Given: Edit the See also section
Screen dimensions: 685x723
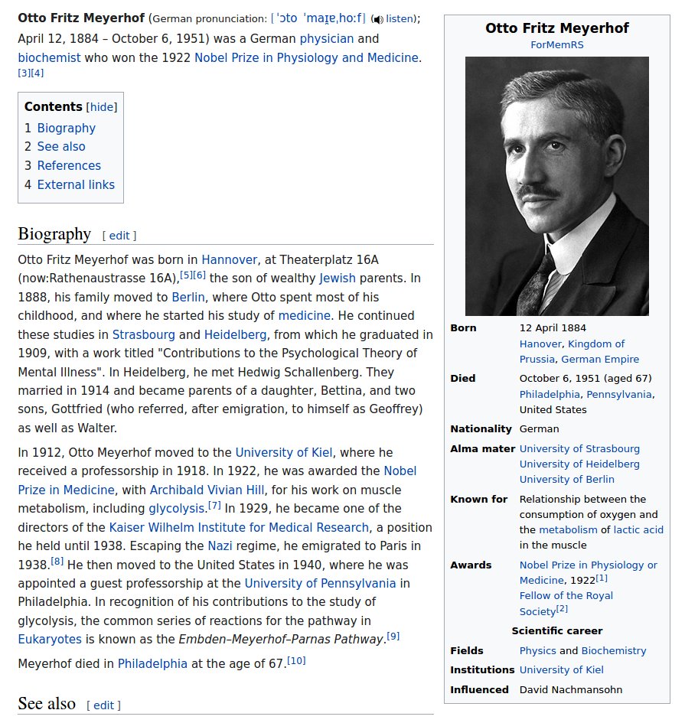Looking at the screenshot, I should 104,705.
